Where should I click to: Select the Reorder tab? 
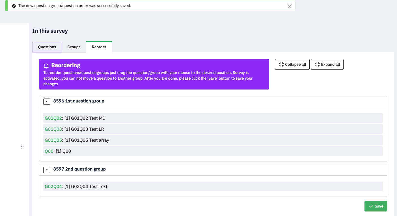(99, 47)
